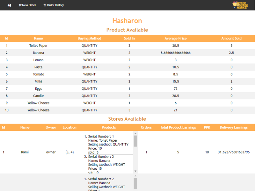Click the store name Rami
This screenshot has height=191, width=255.
pos(25,152)
